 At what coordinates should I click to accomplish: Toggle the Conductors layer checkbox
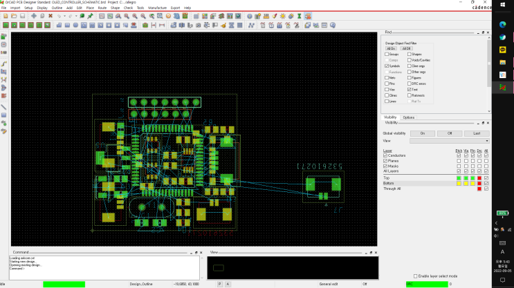pyautogui.click(x=385, y=155)
